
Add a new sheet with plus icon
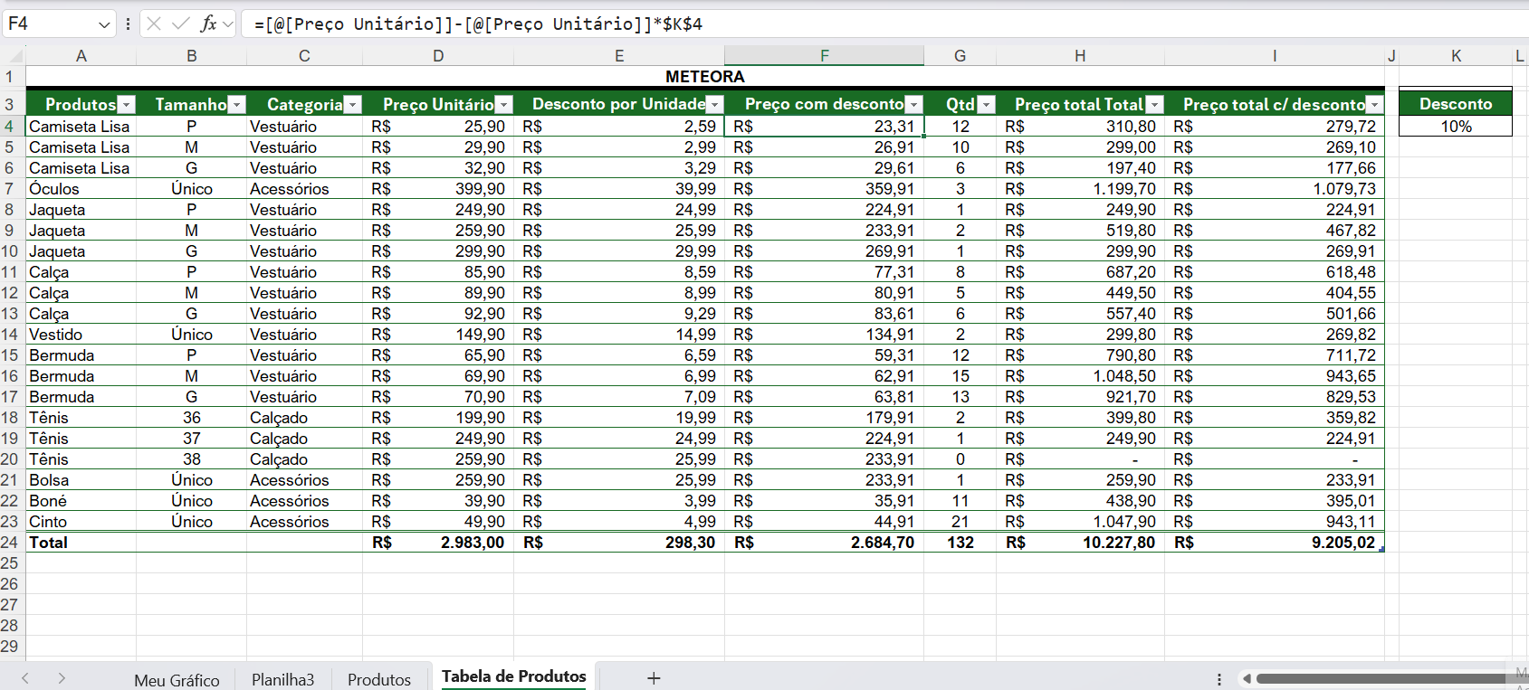654,678
